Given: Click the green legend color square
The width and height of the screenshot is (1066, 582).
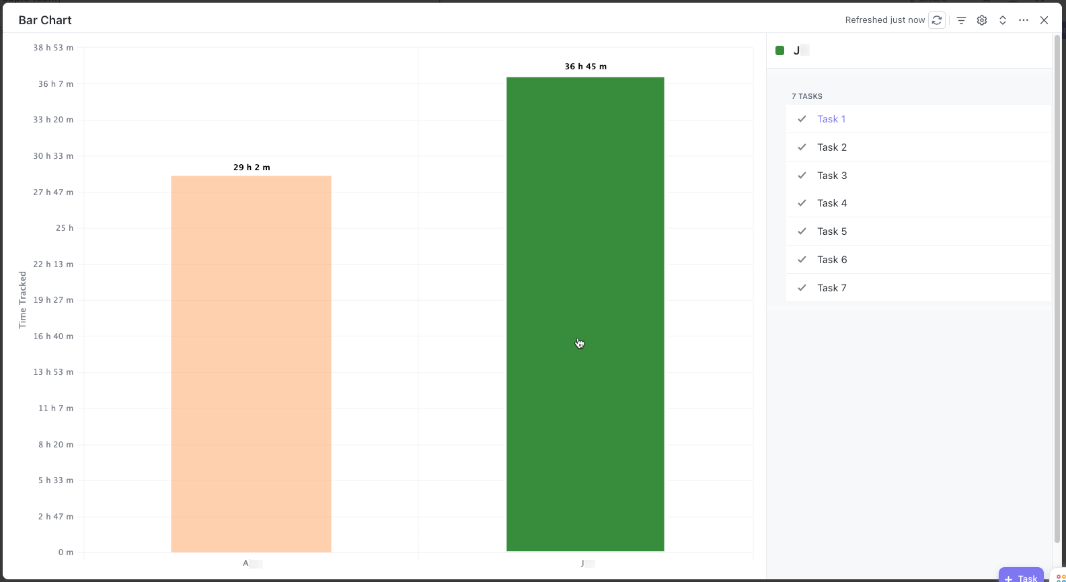Looking at the screenshot, I should [779, 50].
